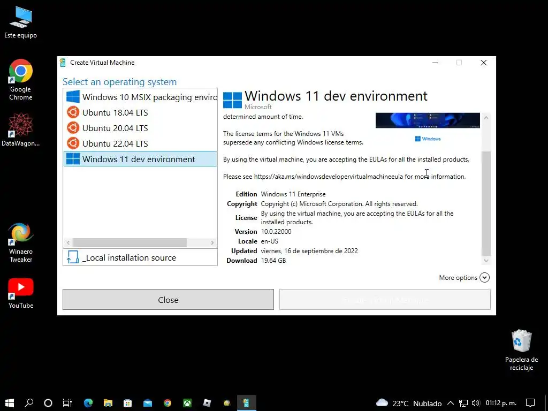Click the Cortana circle icon
The height and width of the screenshot is (411, 548).
click(48, 403)
